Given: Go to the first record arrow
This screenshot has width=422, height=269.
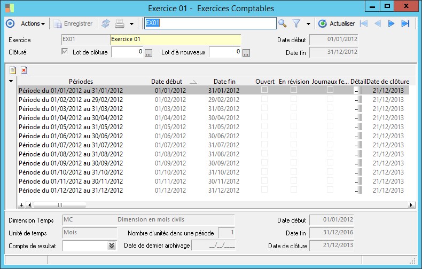Looking at the screenshot, I should (x=364, y=23).
